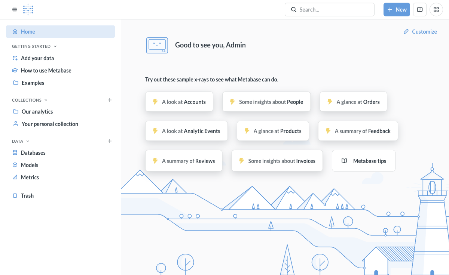The image size is (449, 275).
Task: Click the Customize pencil icon
Action: pyautogui.click(x=406, y=32)
